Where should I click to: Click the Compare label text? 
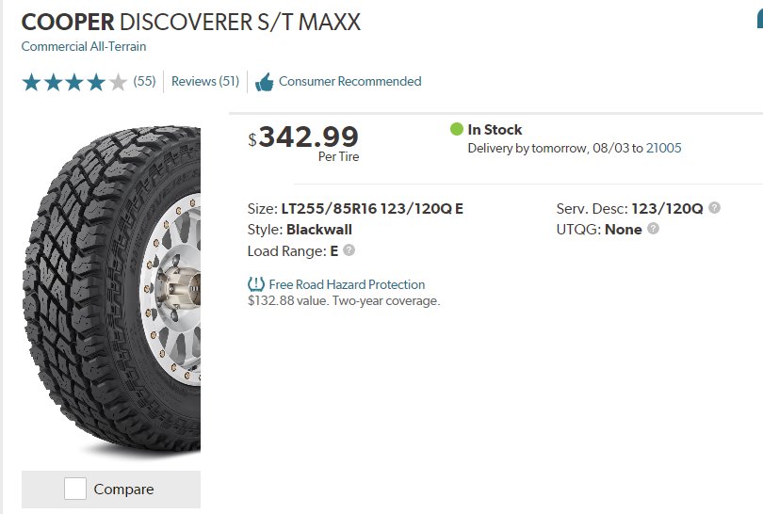click(x=123, y=489)
